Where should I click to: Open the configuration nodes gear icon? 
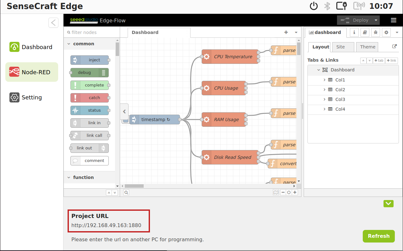(386, 32)
